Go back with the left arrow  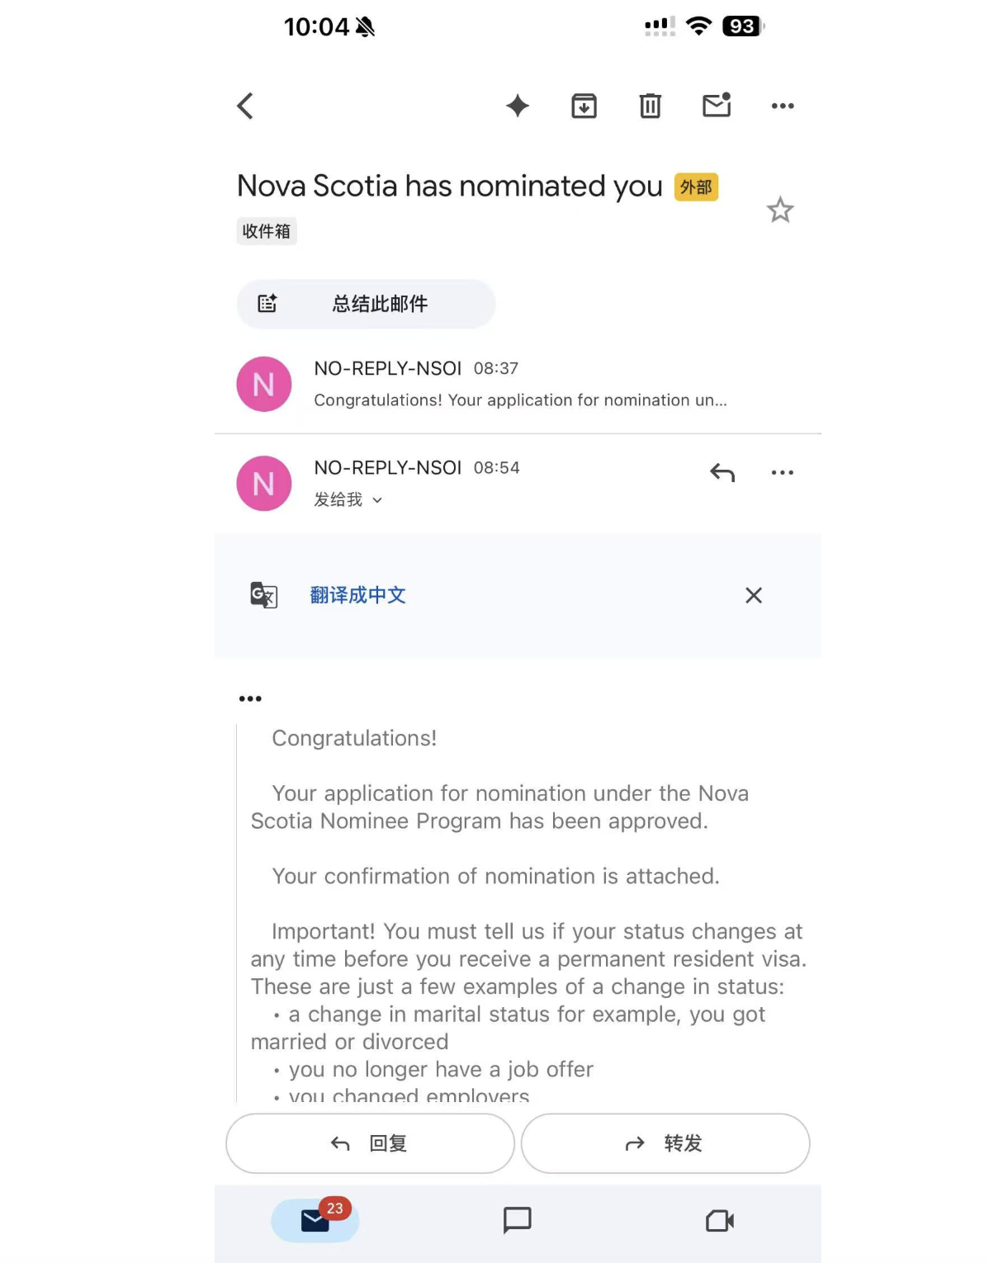tap(245, 106)
